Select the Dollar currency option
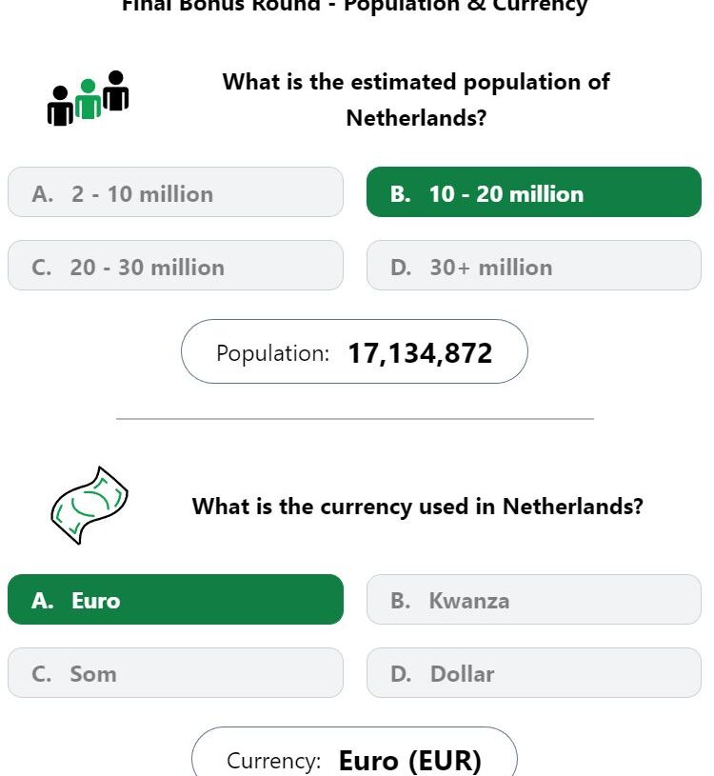 [534, 672]
